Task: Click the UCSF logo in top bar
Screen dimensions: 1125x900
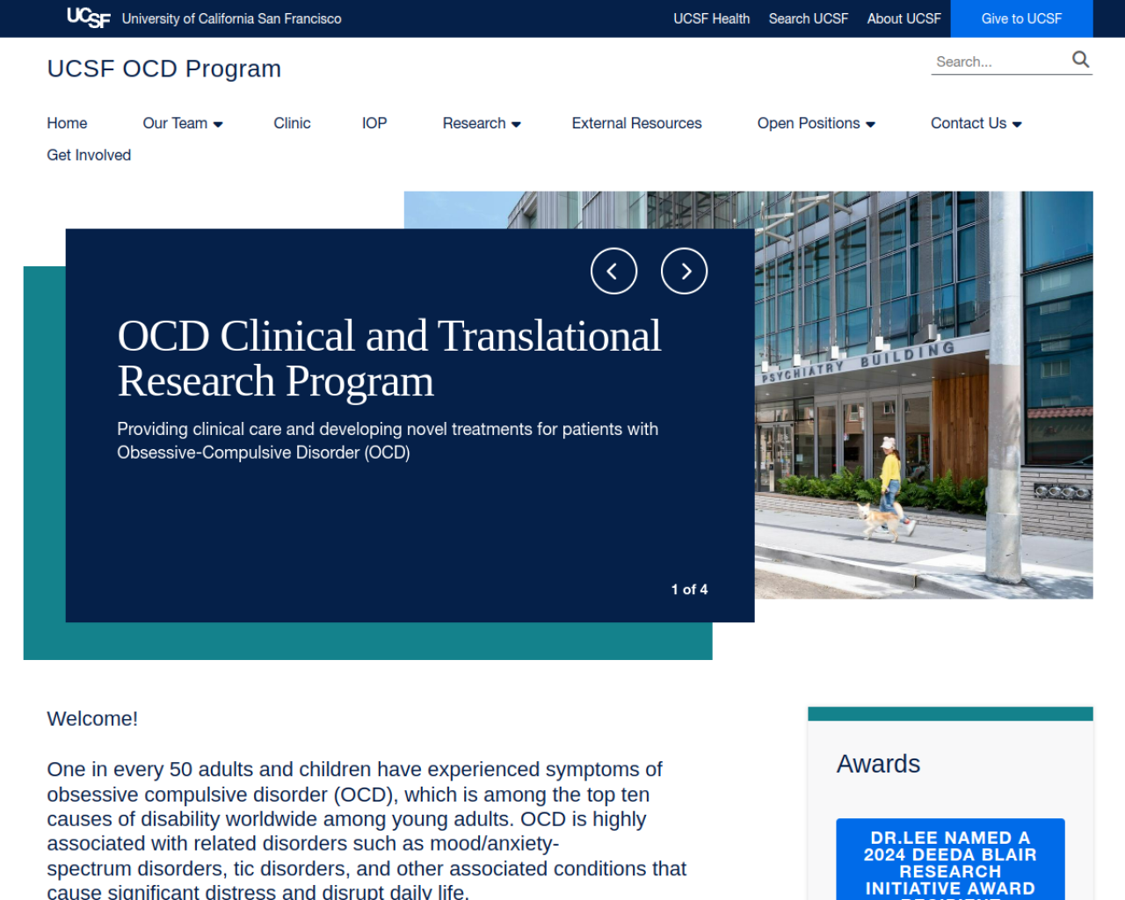Action: point(89,18)
